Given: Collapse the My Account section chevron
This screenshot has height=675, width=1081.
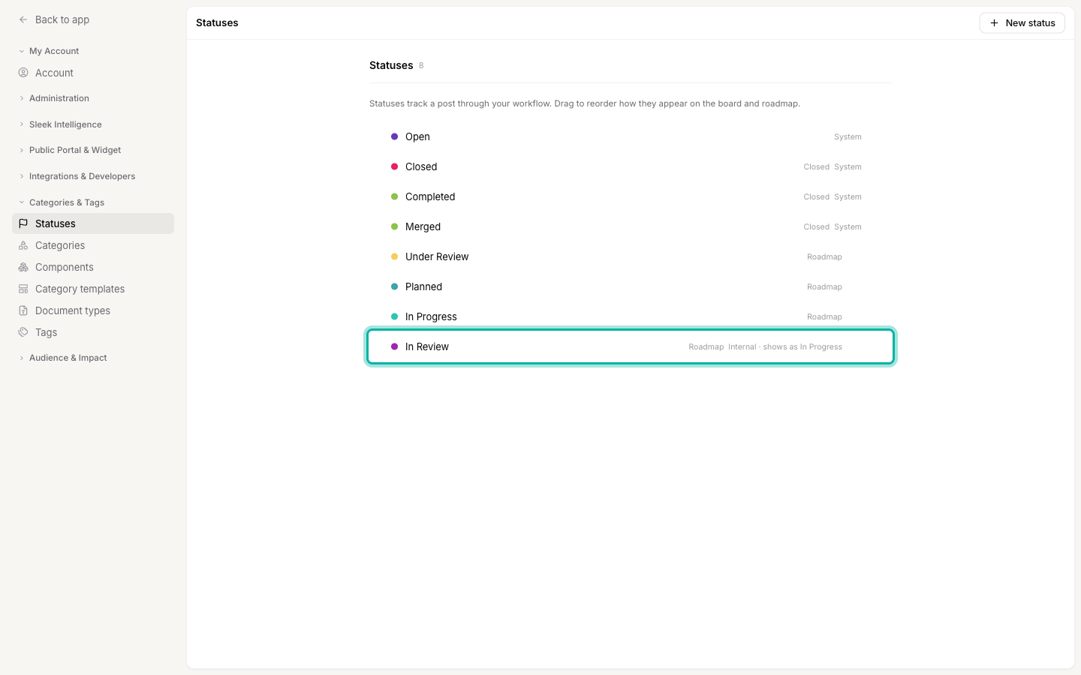Looking at the screenshot, I should click(22, 51).
